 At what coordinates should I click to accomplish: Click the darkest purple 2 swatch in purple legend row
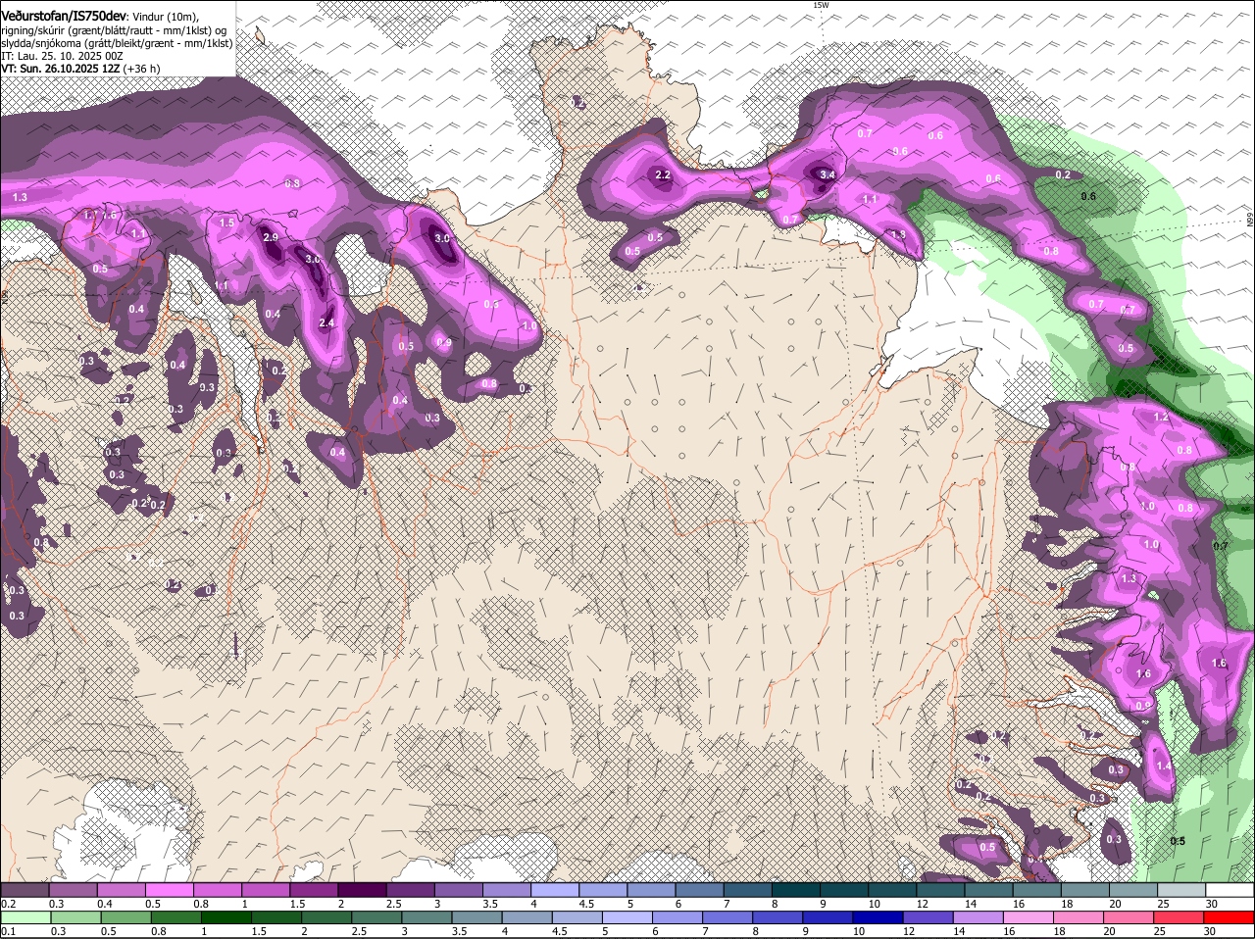[362, 889]
